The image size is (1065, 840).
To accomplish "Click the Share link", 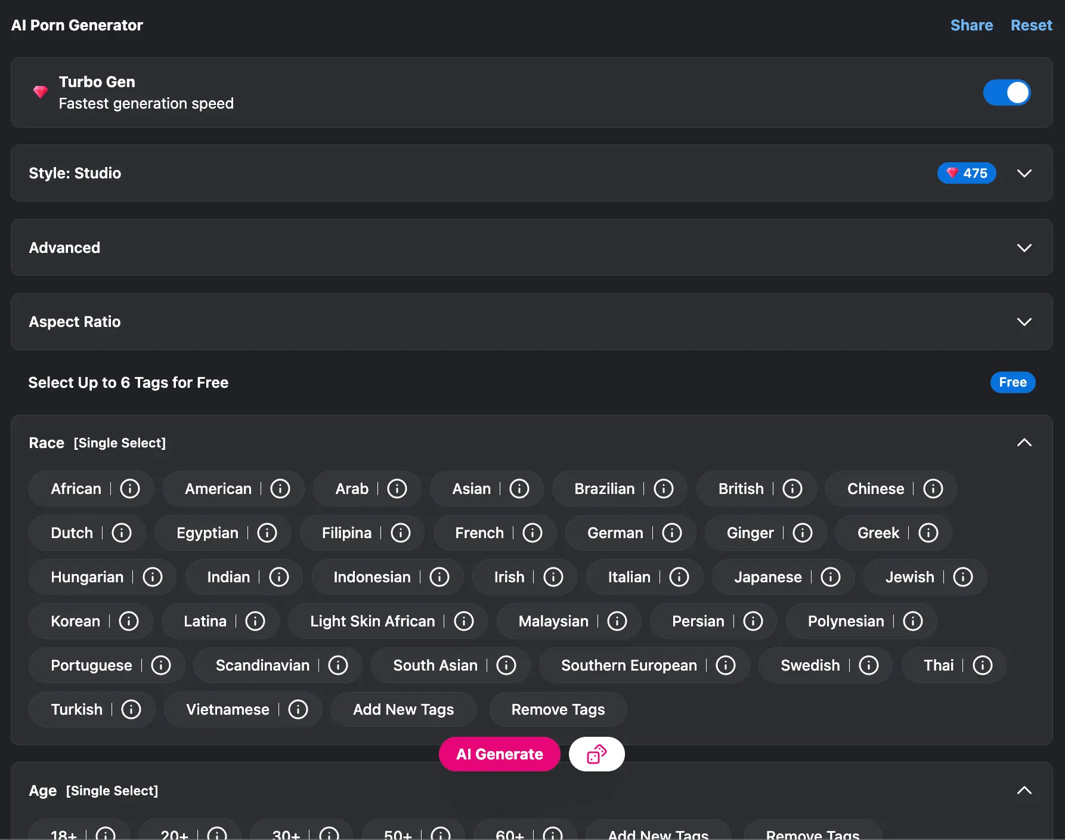I will (x=971, y=25).
